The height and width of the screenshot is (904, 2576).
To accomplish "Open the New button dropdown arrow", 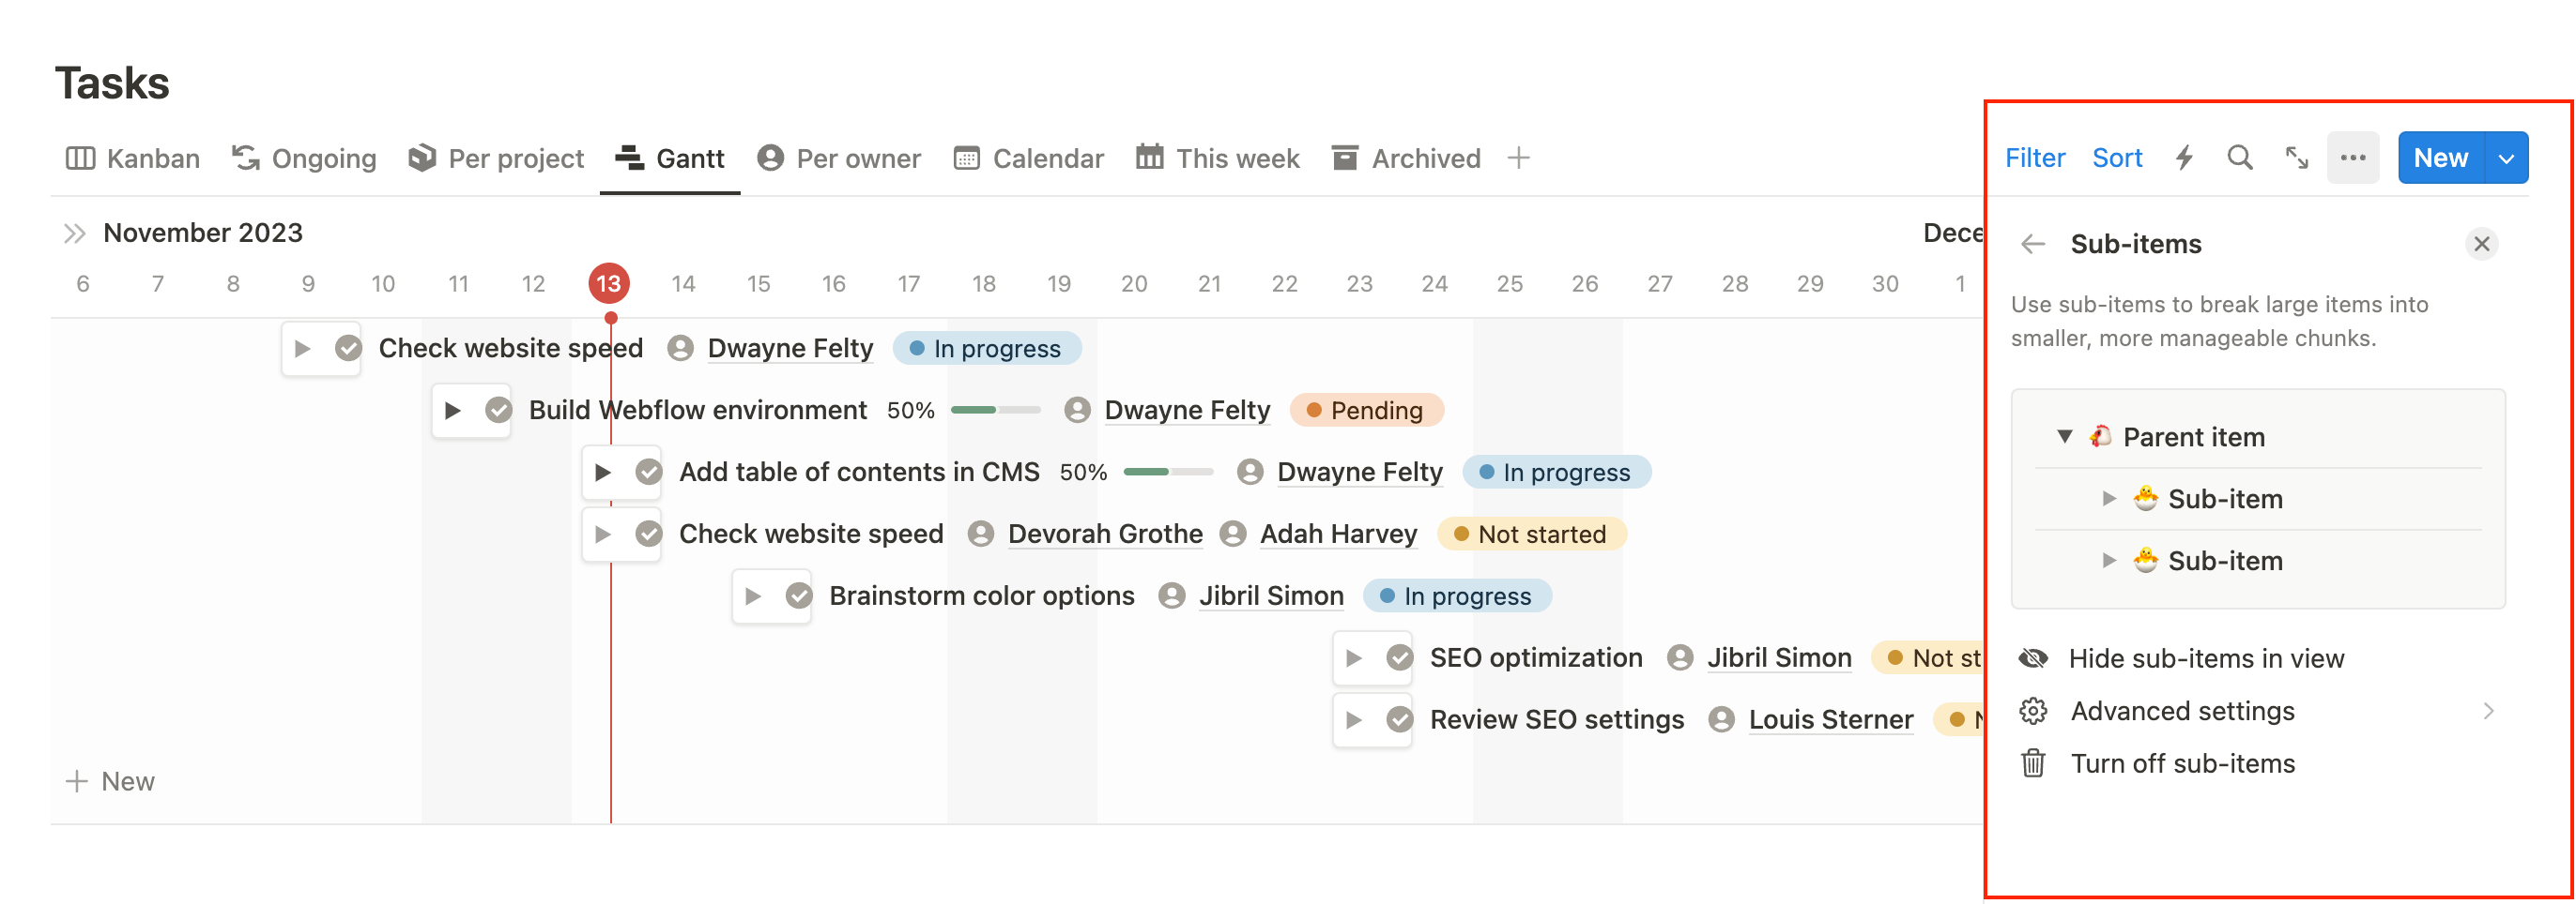I will coord(2507,158).
